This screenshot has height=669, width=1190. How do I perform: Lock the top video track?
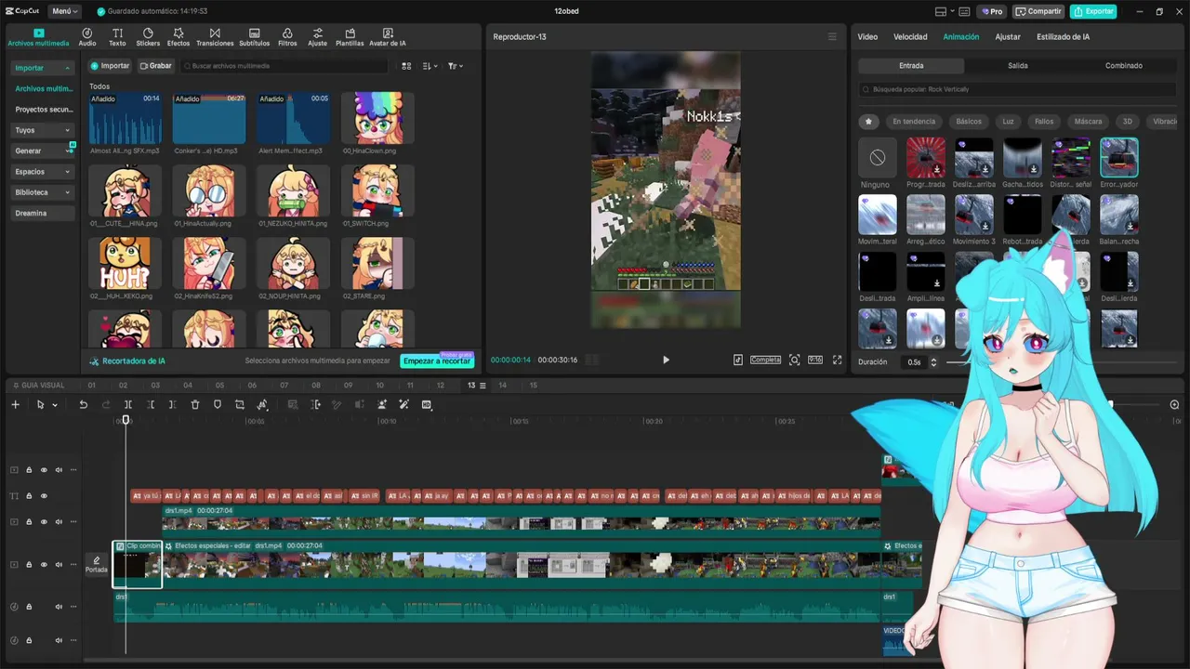coord(29,470)
